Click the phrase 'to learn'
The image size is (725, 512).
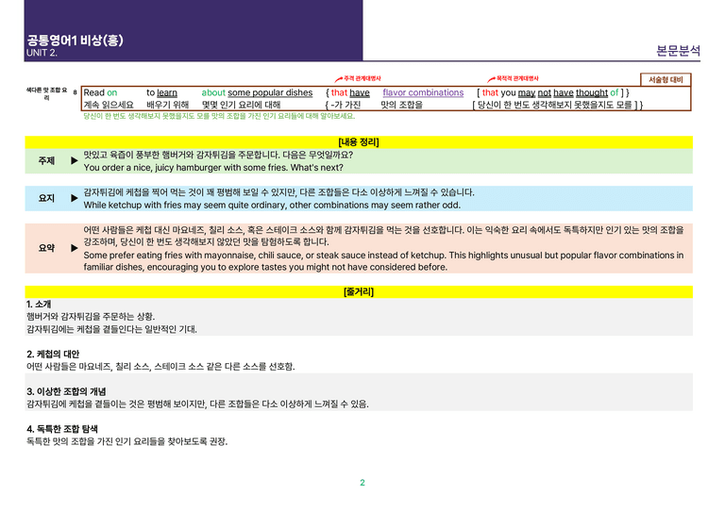pyautogui.click(x=161, y=92)
